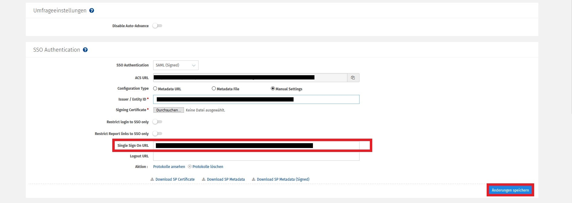This screenshot has height=203, width=572.
Task: Copy the ACS URL with the copy icon
Action: pos(353,78)
